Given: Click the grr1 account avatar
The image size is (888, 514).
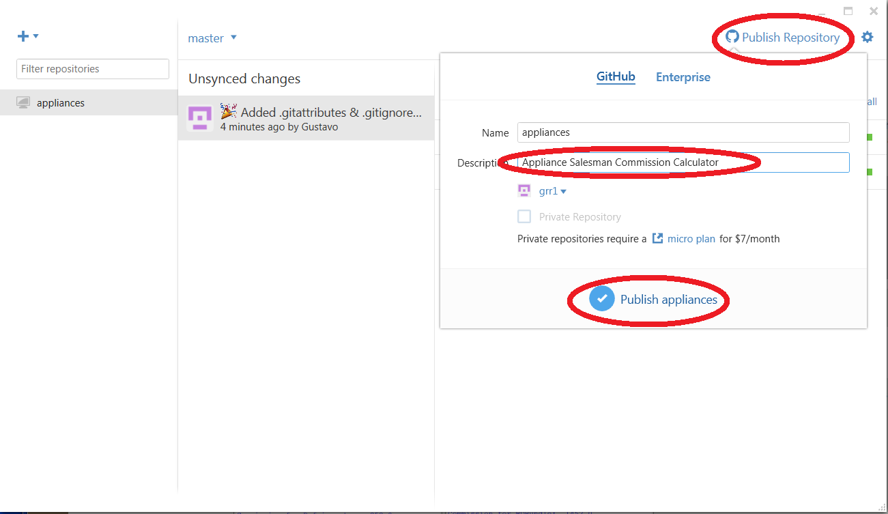Looking at the screenshot, I should pos(524,191).
